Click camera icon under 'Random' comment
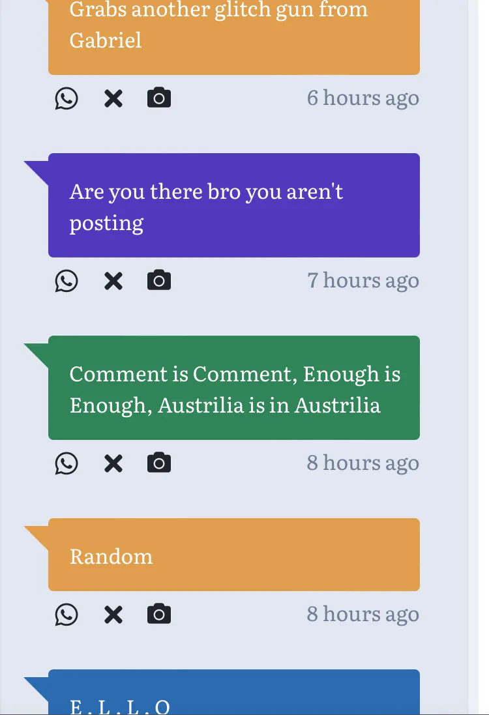 [159, 615]
